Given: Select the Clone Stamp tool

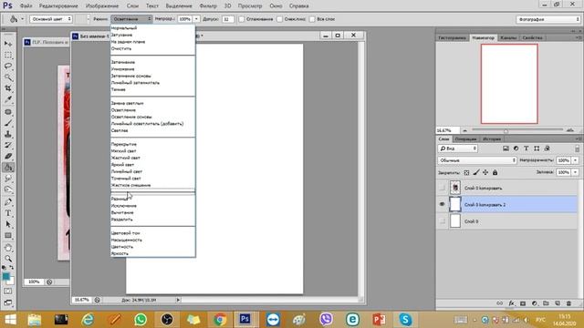Looking at the screenshot, I should (x=8, y=134).
